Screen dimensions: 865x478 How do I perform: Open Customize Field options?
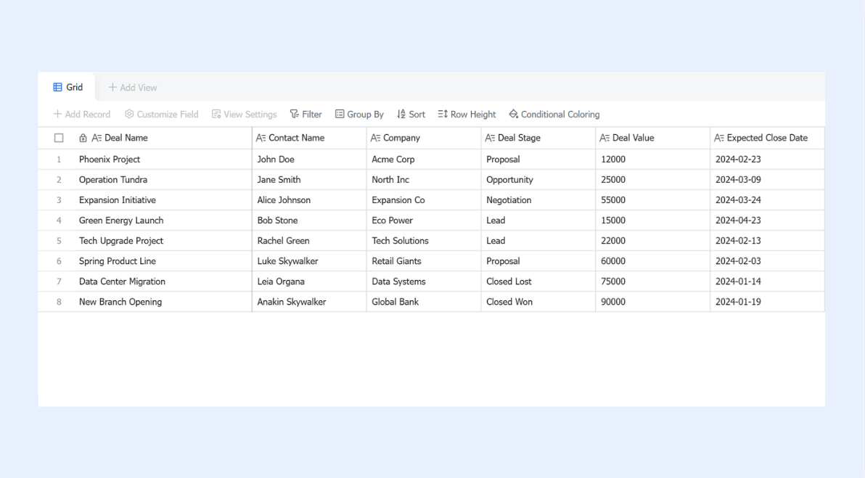162,114
